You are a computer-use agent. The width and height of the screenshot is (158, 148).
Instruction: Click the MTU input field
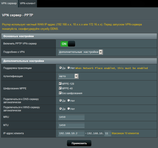(71, 125)
